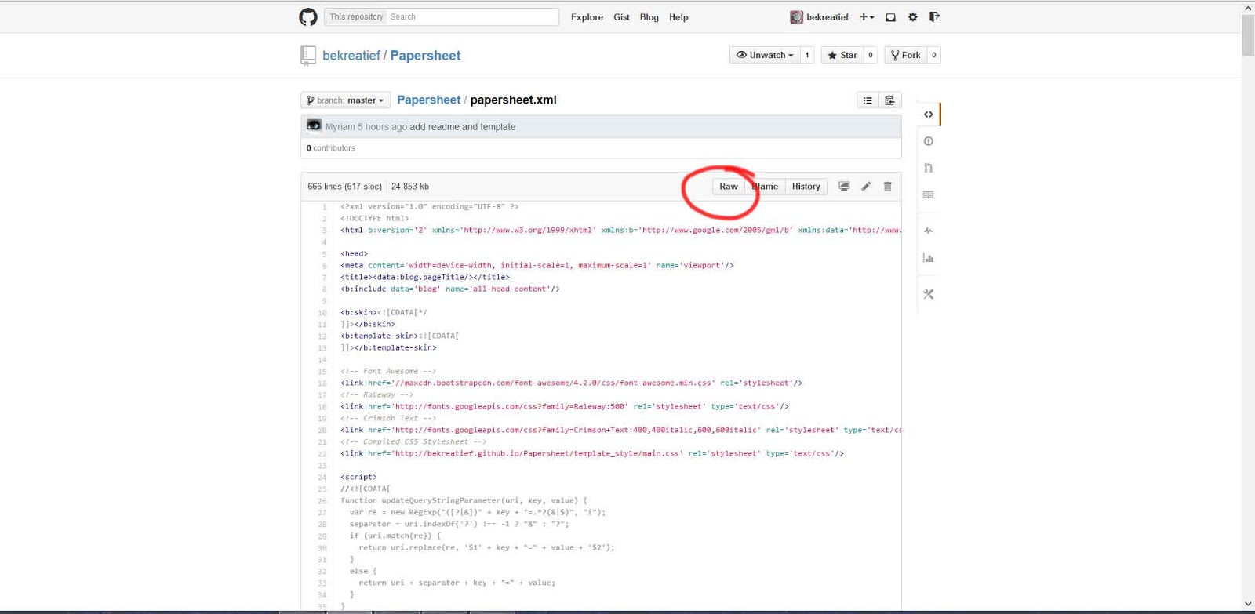Click the page scrollbar up arrow
The height and width of the screenshot is (614, 1255).
pyautogui.click(x=1248, y=8)
